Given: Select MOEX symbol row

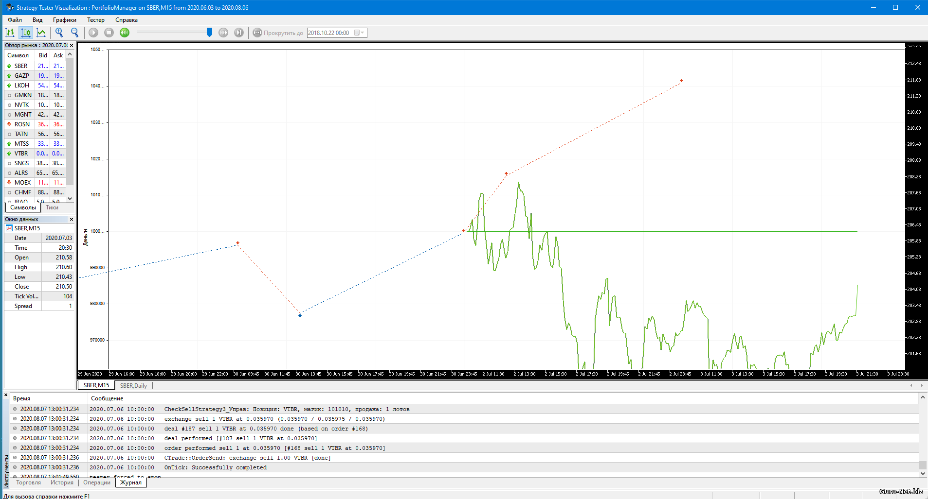Looking at the screenshot, I should 35,183.
